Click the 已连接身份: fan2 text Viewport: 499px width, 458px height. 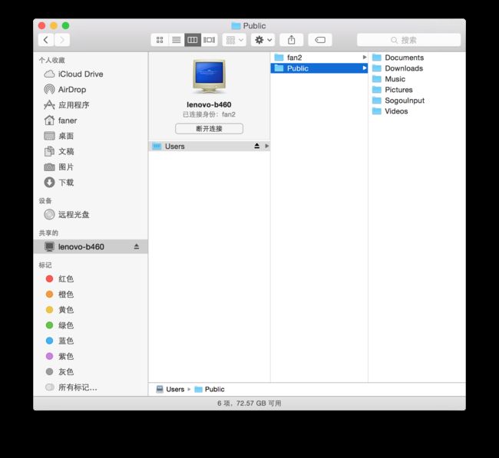pos(209,114)
